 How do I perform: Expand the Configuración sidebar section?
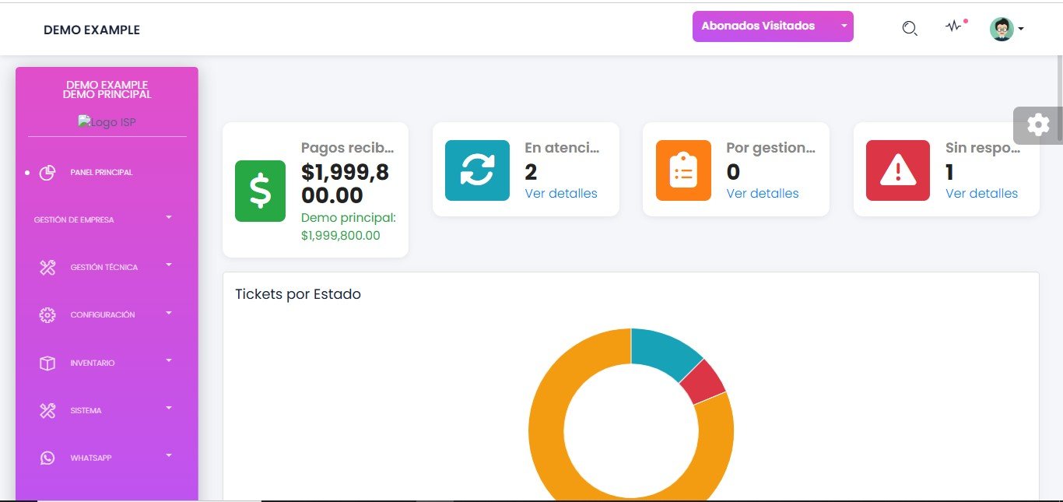[x=103, y=314]
